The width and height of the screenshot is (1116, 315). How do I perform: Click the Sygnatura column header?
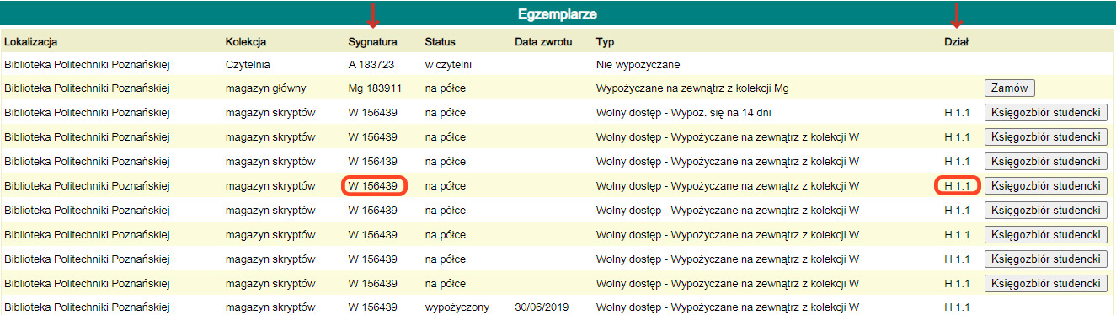click(373, 41)
